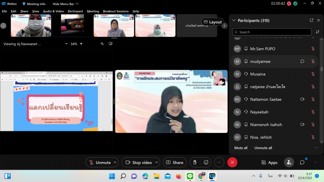This screenshot has width=324, height=182.
Task: Open the Audio & Video menu
Action: click(53, 11)
